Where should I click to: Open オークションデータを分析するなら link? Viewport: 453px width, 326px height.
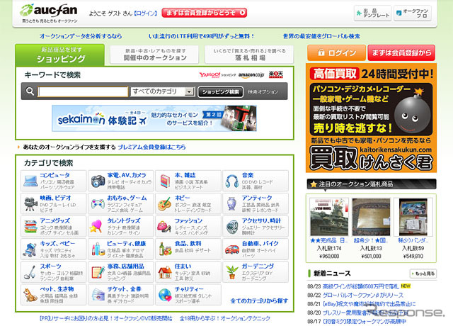tap(81, 36)
